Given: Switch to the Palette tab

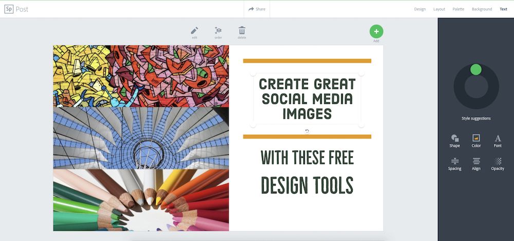Looking at the screenshot, I should 458,9.
